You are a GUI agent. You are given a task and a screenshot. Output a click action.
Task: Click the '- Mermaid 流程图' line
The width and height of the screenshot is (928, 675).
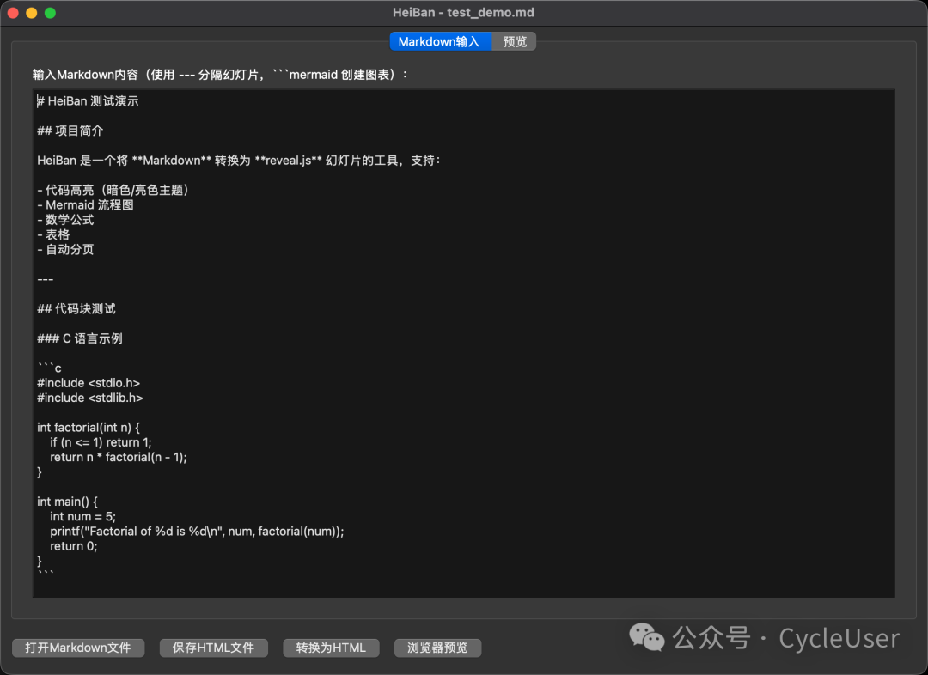pos(85,204)
